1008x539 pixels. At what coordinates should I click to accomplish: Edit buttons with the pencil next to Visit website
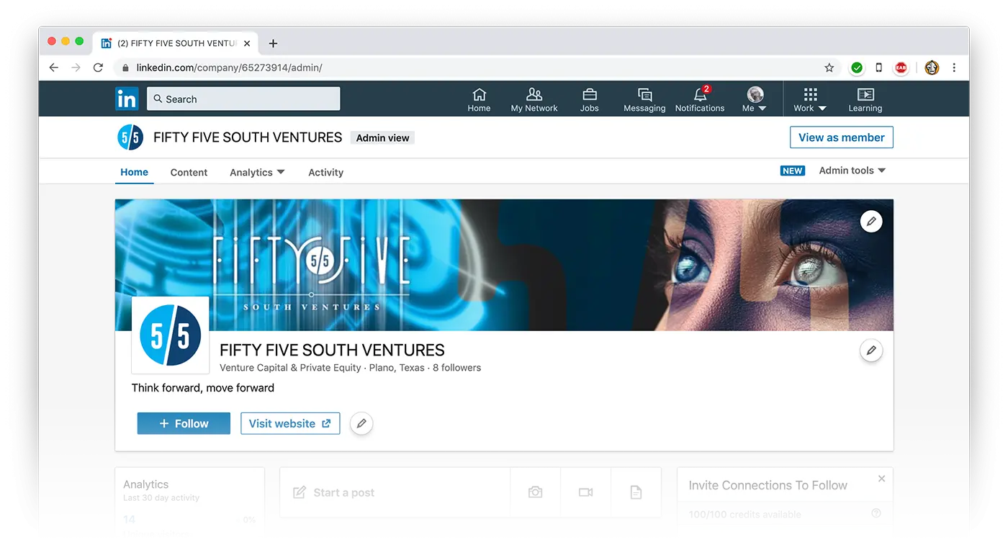361,423
